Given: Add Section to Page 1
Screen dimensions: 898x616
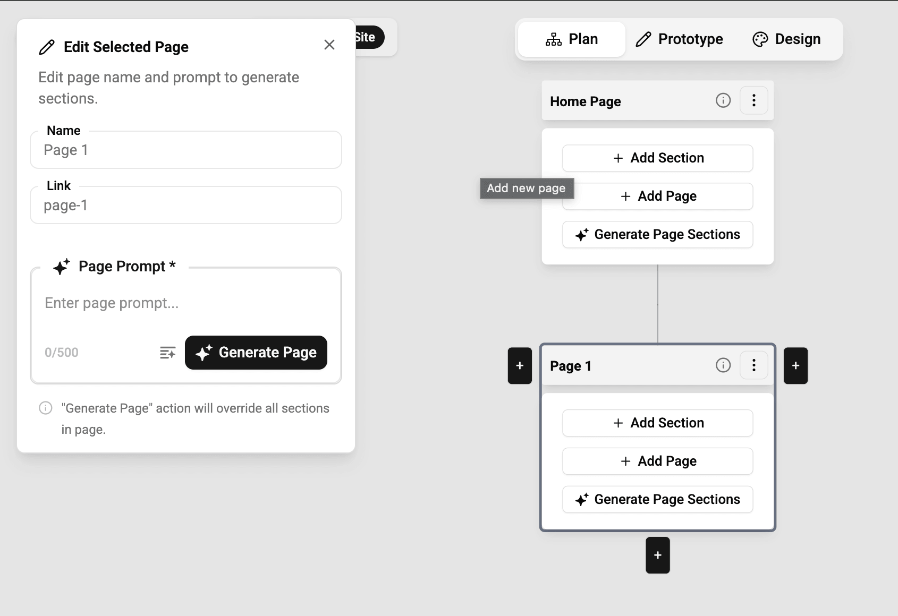Looking at the screenshot, I should coord(658,423).
